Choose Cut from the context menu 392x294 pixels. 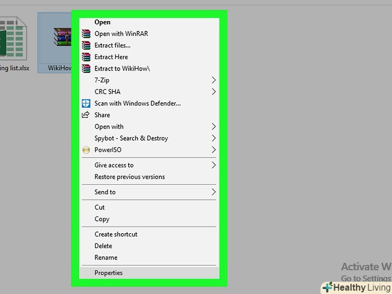click(x=149, y=207)
